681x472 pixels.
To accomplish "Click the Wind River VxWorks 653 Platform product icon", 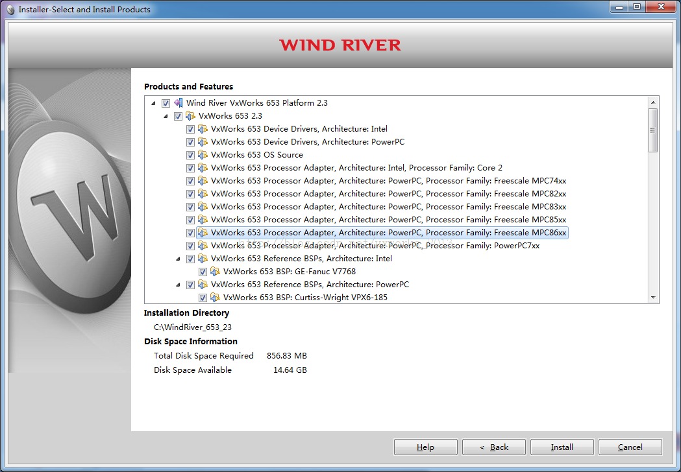I will tap(178, 103).
